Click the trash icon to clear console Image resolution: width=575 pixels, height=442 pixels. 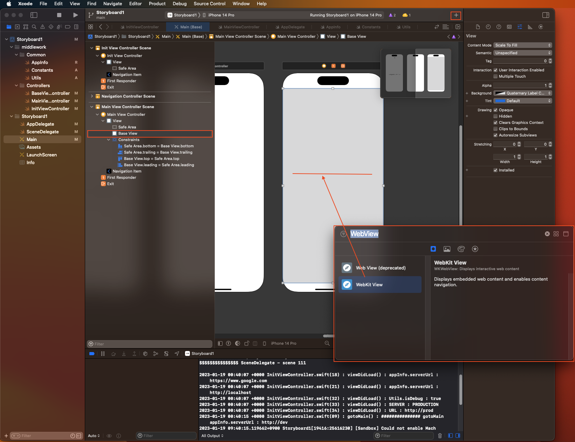(440, 436)
